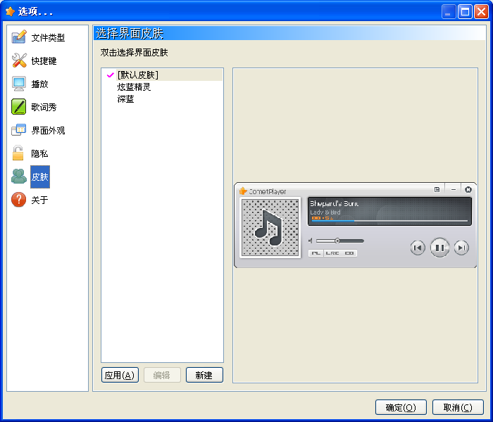Cancel the dialog with 取消(C)
This screenshot has width=493, height=422.
click(458, 407)
